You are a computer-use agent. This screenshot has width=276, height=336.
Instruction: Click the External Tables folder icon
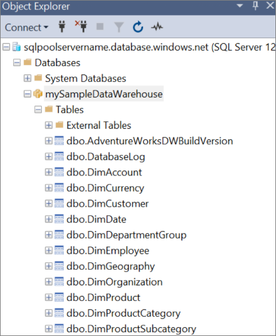pos(59,125)
